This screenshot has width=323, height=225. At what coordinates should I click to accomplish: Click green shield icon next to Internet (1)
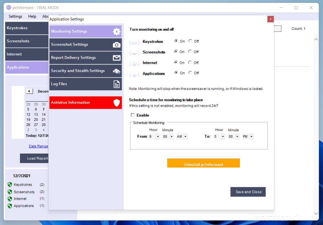pyautogui.click(x=10, y=199)
